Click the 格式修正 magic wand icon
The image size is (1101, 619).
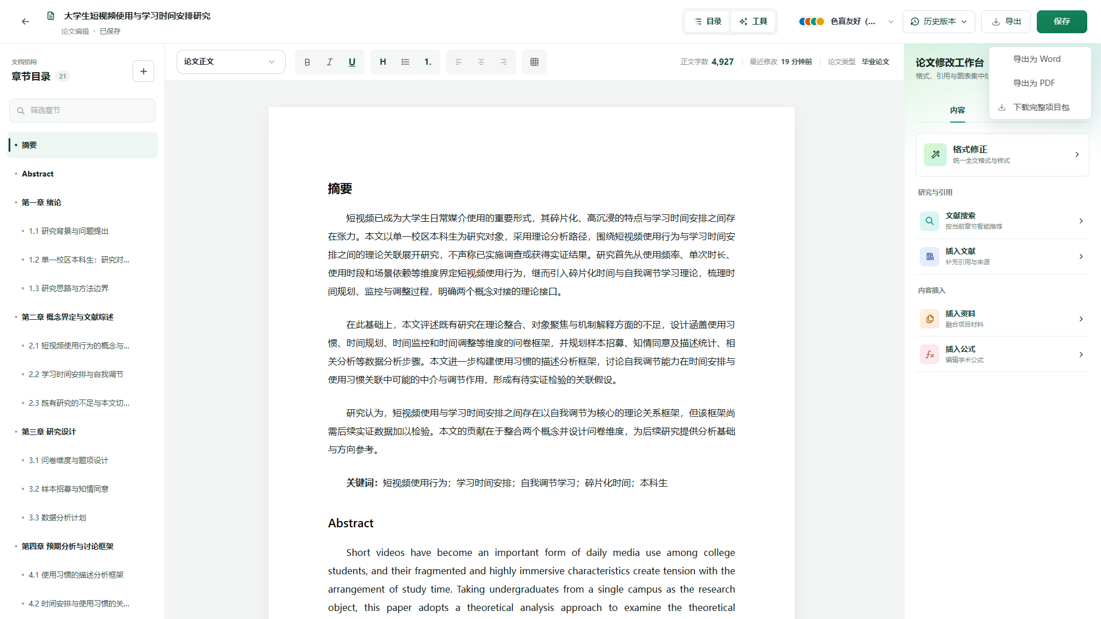935,155
